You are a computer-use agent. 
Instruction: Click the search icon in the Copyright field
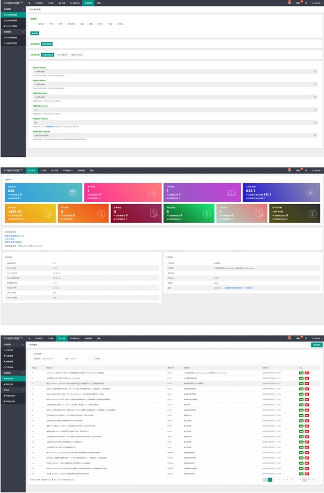315,136
